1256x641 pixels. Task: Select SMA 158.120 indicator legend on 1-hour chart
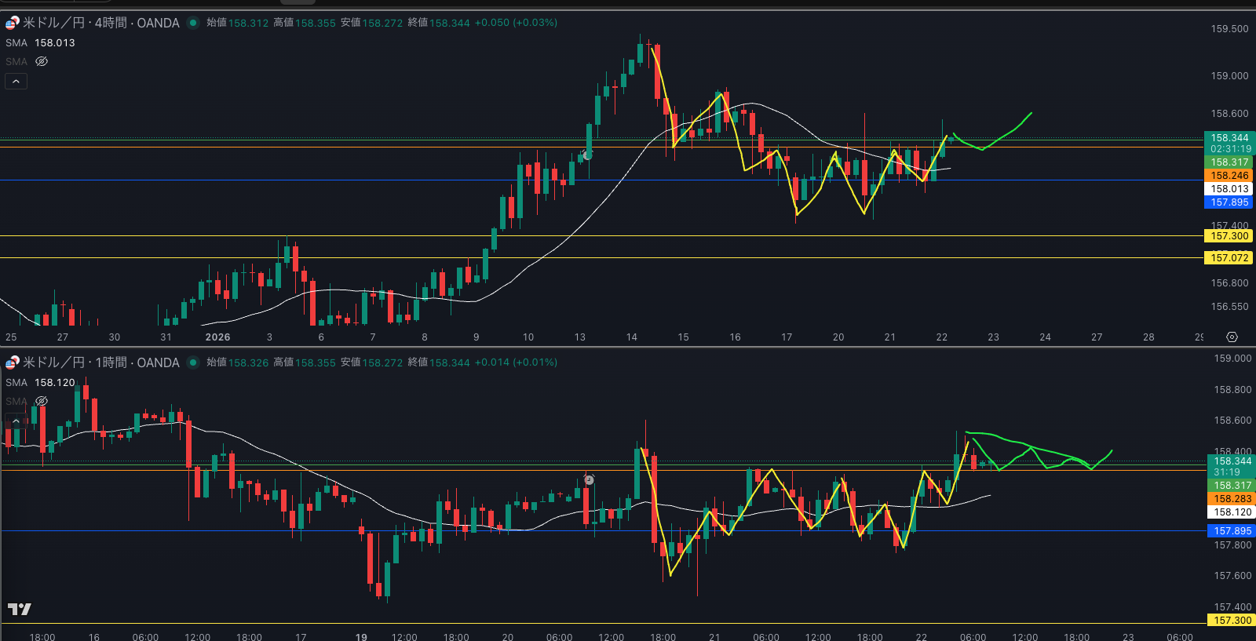point(40,383)
